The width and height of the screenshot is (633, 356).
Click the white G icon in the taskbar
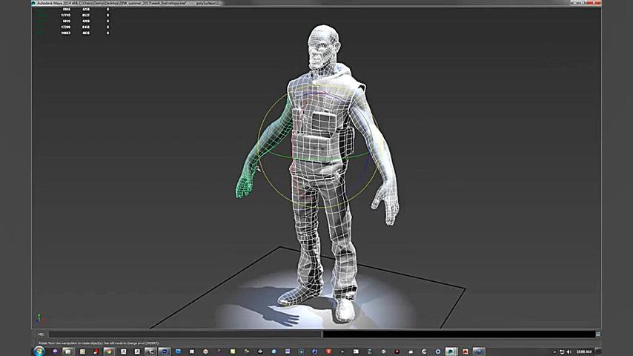[x=424, y=352]
